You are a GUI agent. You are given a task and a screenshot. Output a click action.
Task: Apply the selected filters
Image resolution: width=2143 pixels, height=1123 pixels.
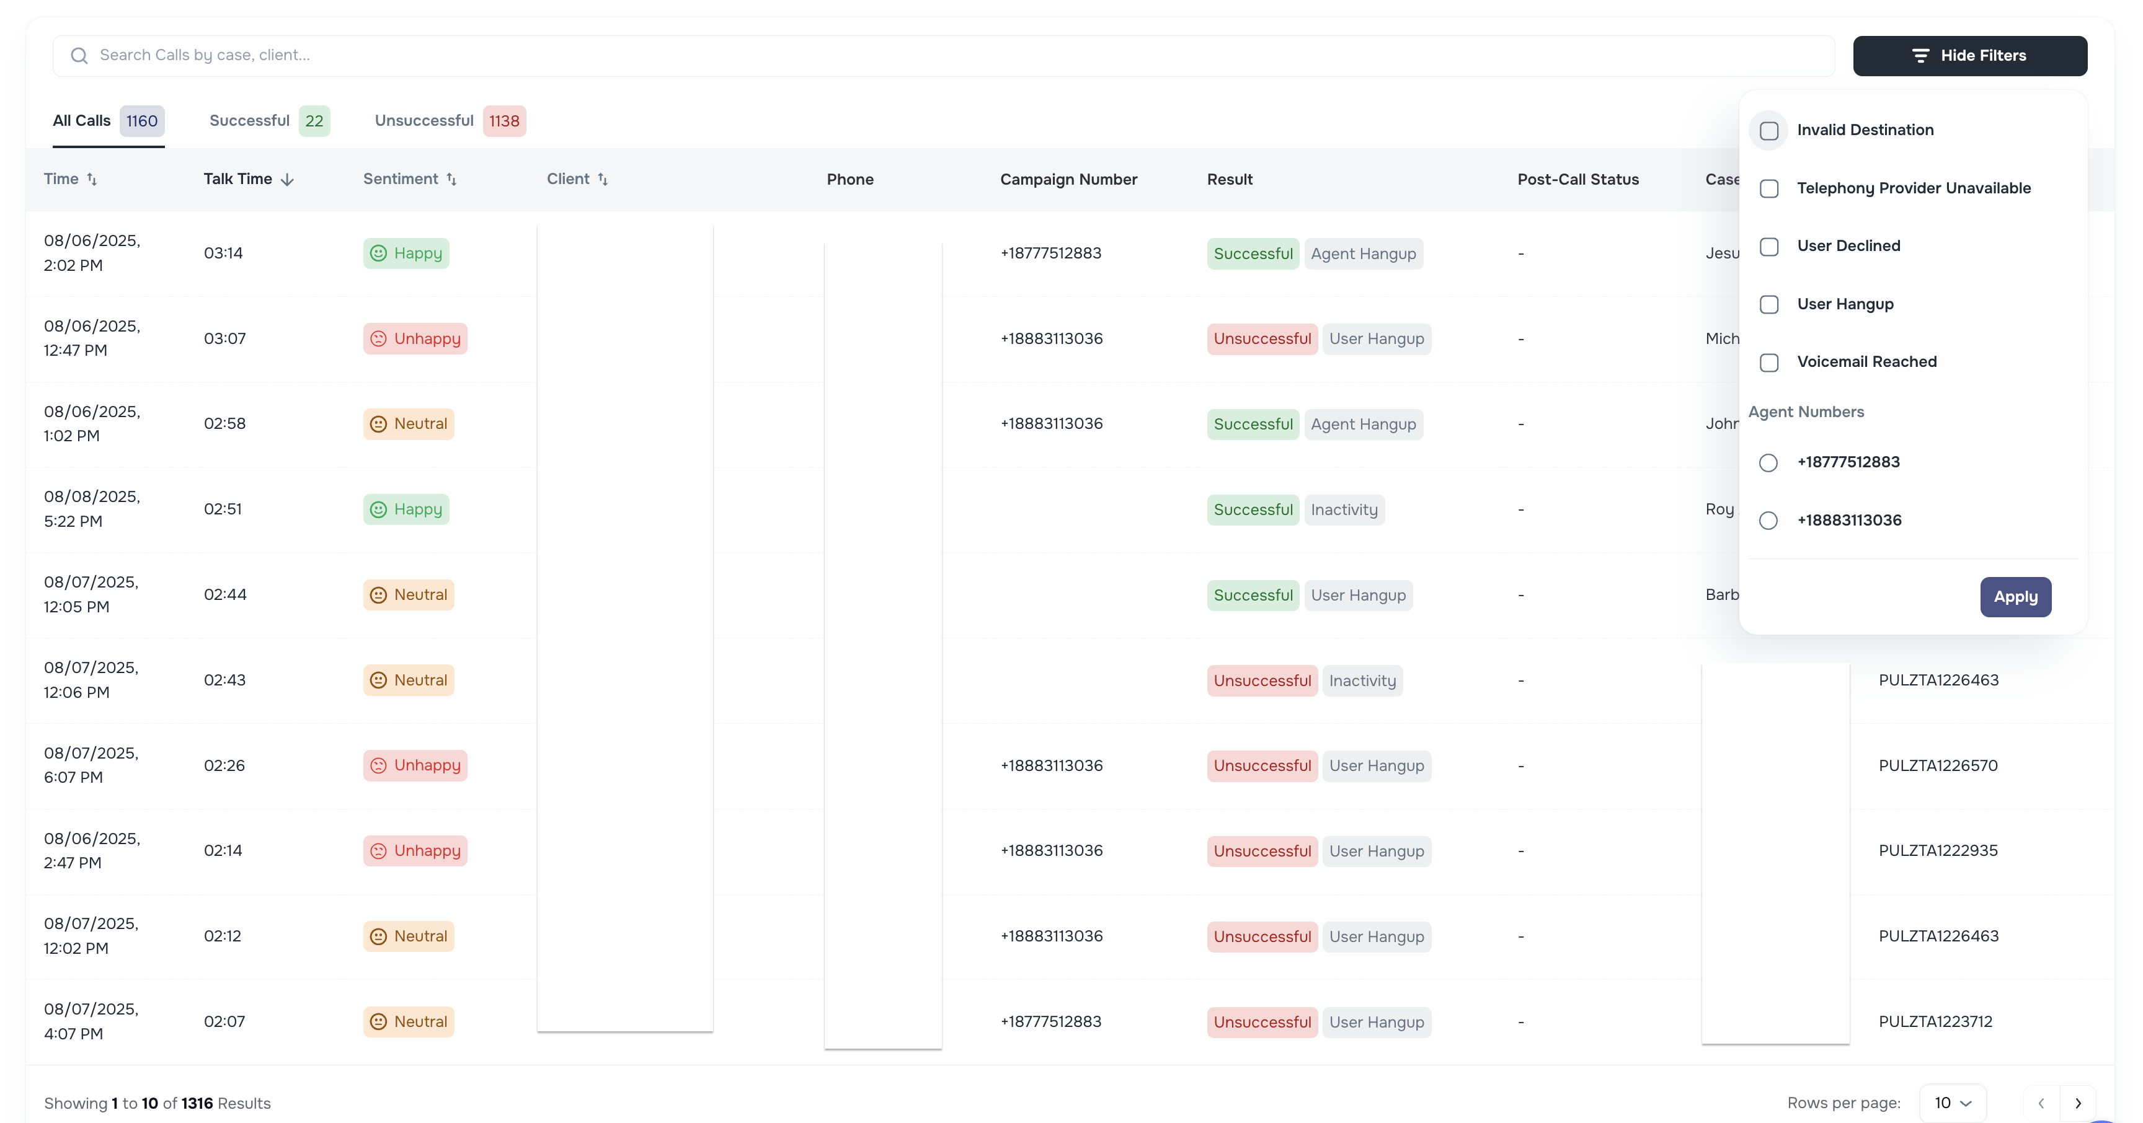tap(2016, 597)
